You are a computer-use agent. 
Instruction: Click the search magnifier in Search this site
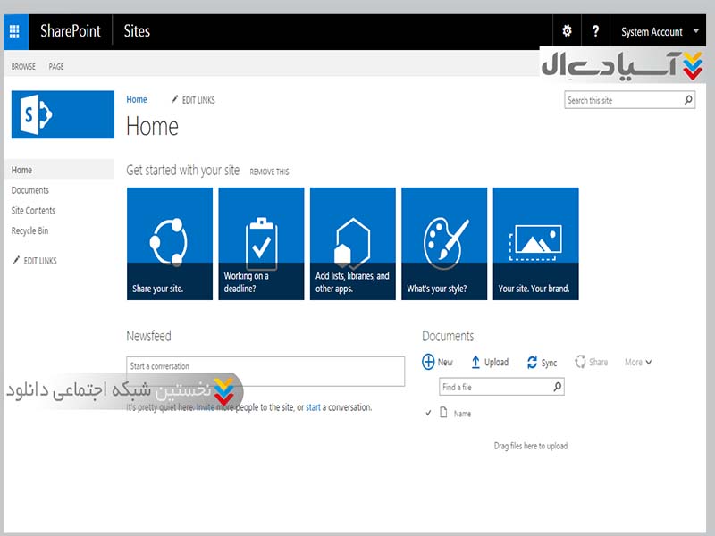click(x=688, y=100)
